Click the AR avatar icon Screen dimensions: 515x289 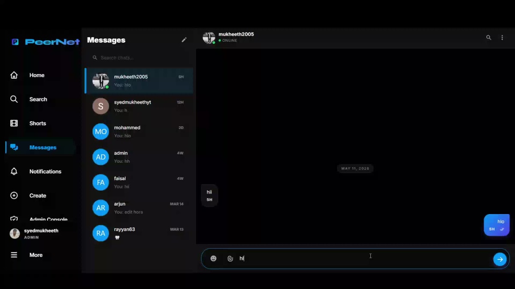[101, 208]
